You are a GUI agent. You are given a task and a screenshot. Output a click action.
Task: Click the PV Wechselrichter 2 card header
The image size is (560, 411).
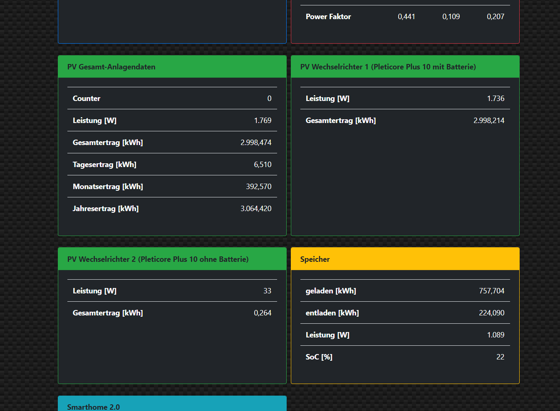(x=158, y=259)
